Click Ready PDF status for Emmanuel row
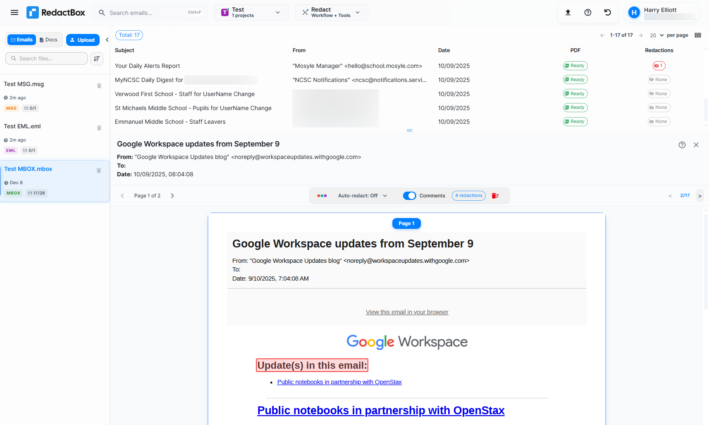 (x=575, y=122)
